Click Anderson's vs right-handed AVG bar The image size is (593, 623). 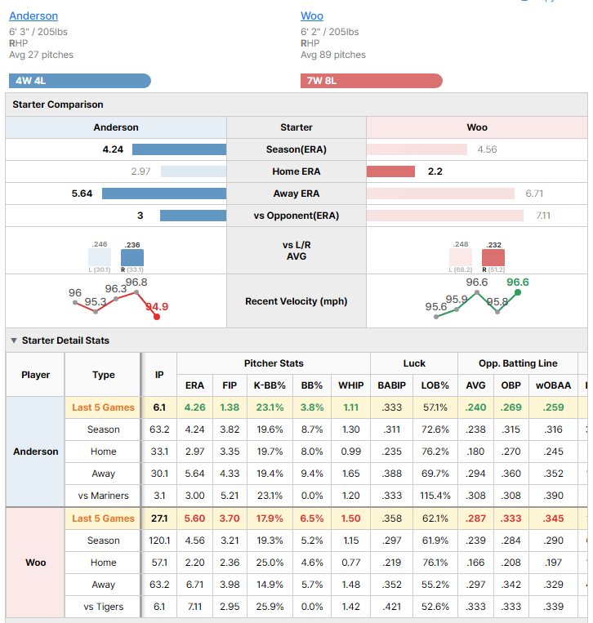point(132,257)
